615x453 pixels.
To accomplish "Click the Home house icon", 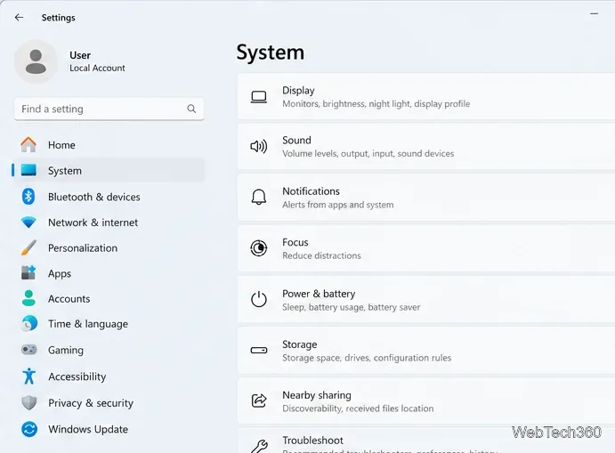I will (28, 145).
